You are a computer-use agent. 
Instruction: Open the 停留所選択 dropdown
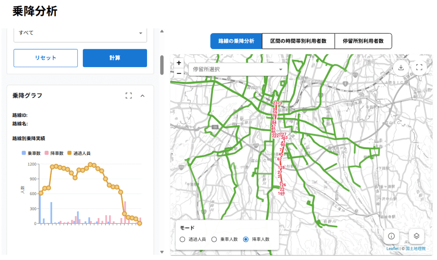point(238,69)
